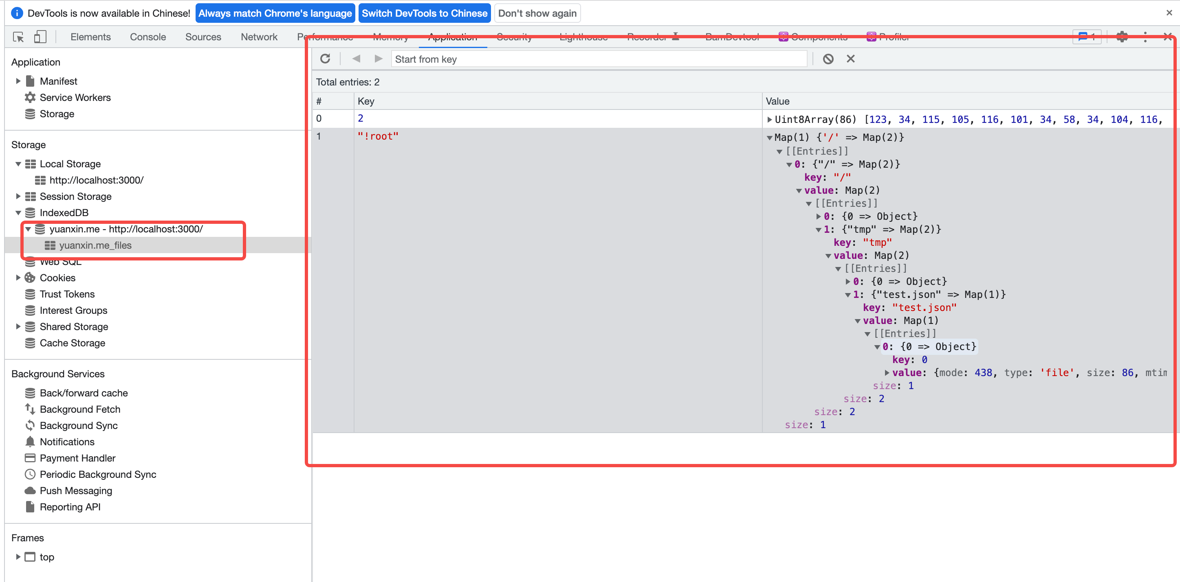
Task: Expand the Session Storage tree node
Action: (x=18, y=196)
